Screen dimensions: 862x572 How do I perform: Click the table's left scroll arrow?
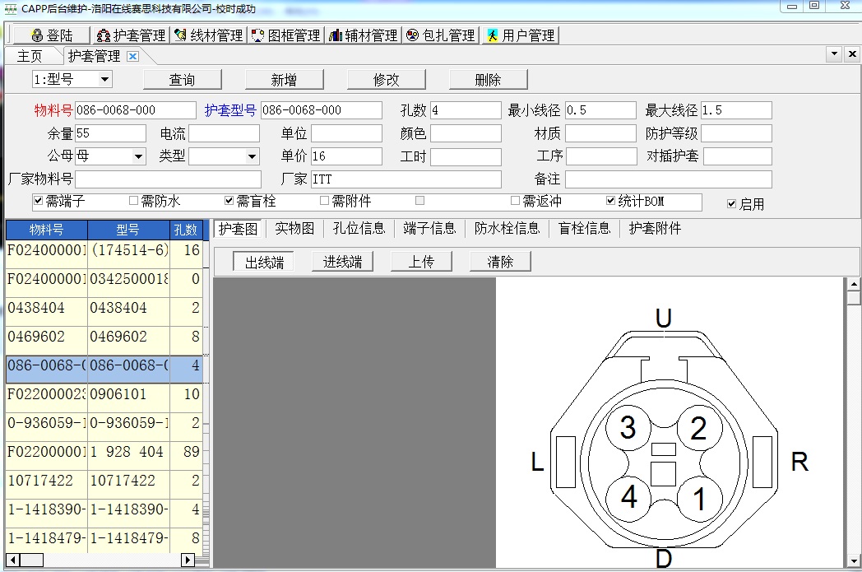pos(12,560)
